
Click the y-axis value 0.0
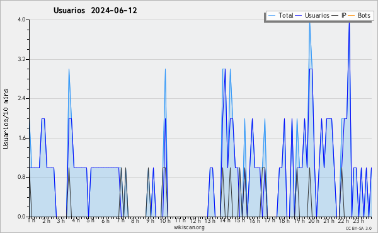(x=21, y=217)
